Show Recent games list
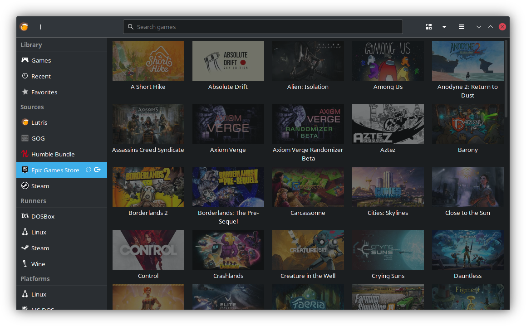Screen dimensions: 526x326 (62, 76)
